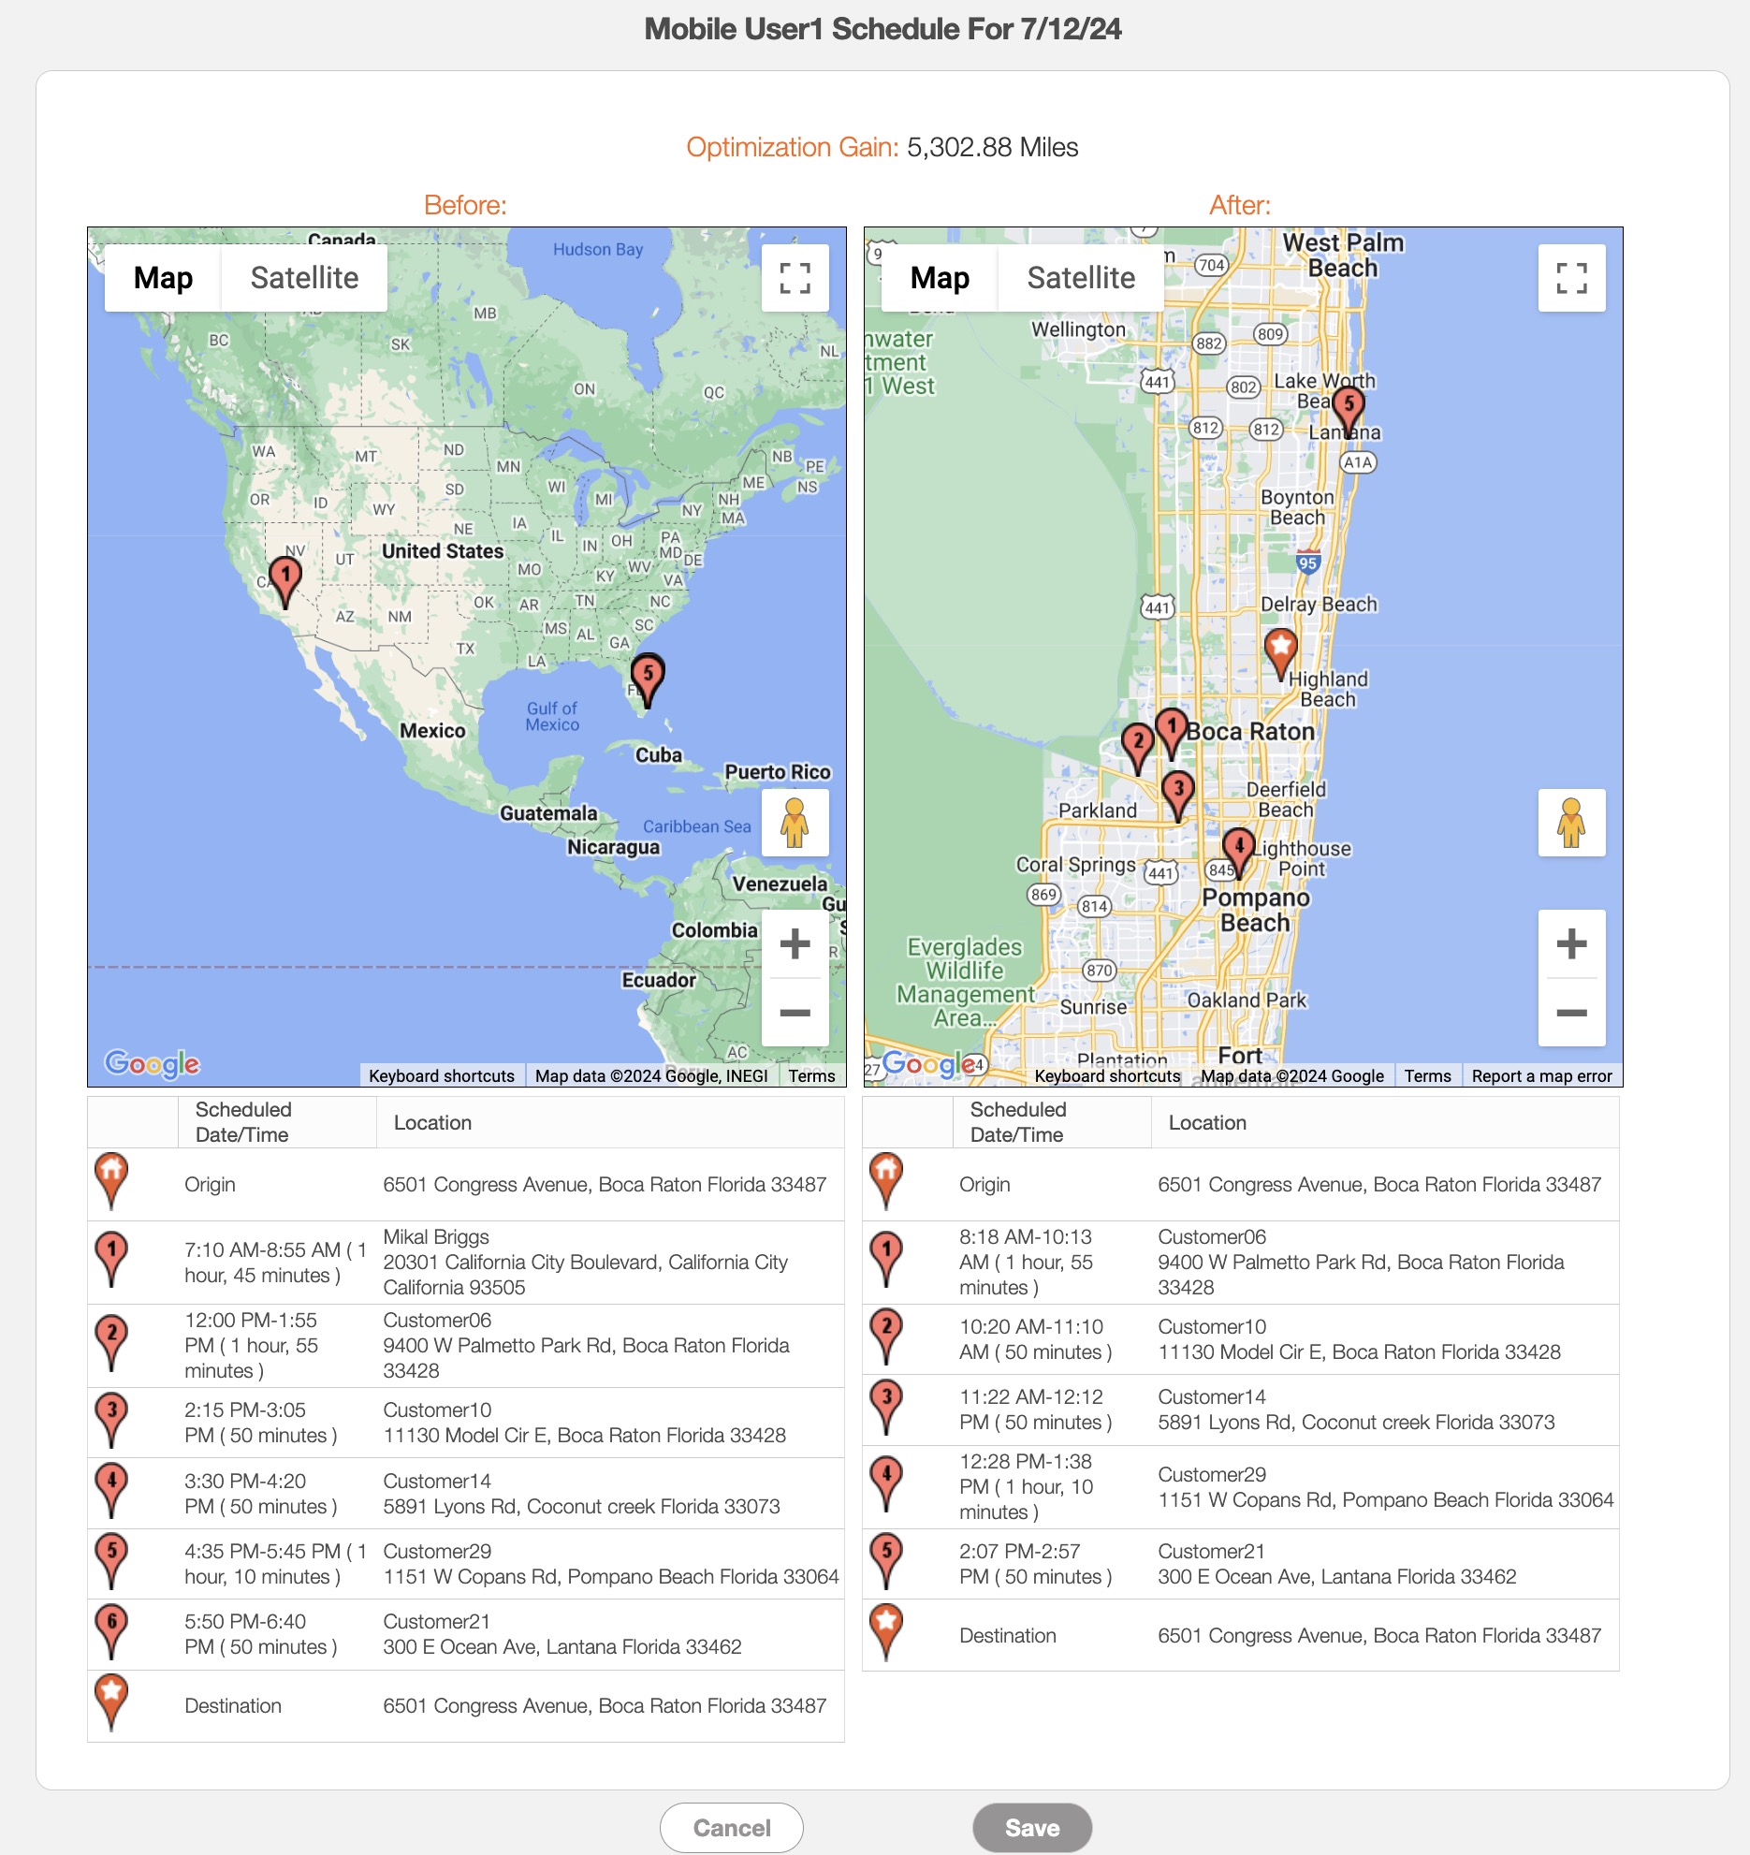
Task: Open Keyboard shortcuts on Before map
Action: 441,1076
